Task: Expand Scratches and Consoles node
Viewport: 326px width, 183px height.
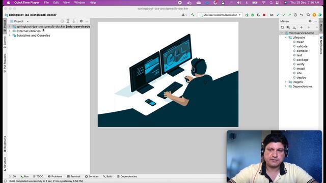Action: click(9, 36)
